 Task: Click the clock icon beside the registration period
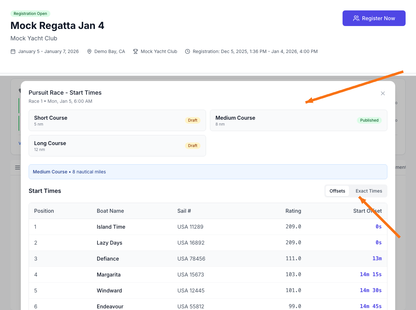pyautogui.click(x=187, y=51)
